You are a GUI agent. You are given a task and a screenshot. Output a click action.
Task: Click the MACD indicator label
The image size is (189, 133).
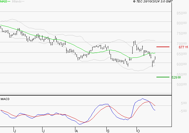[5, 99]
